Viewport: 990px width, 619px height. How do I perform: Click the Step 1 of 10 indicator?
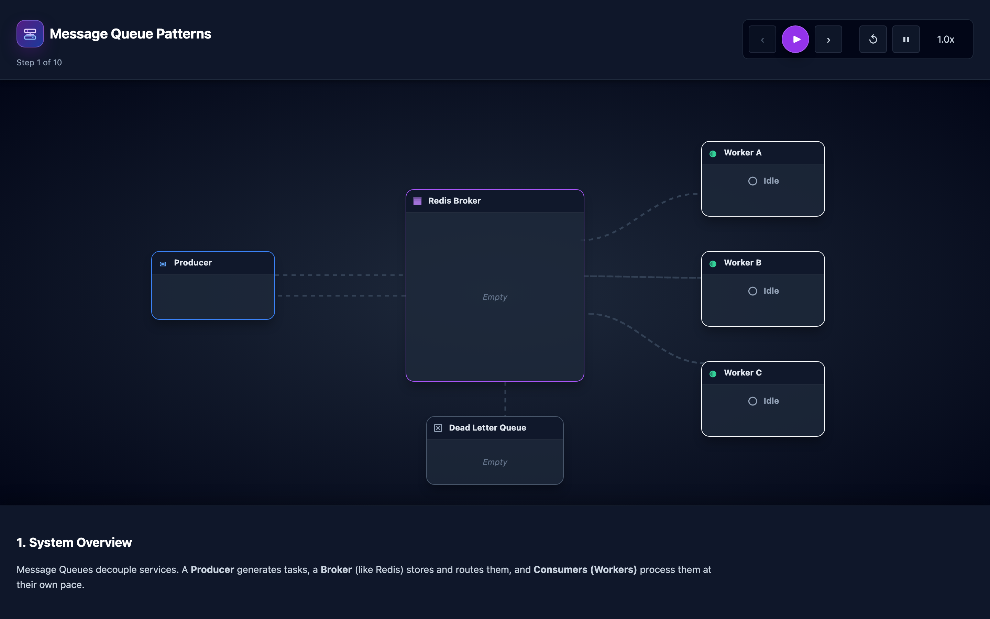point(39,63)
